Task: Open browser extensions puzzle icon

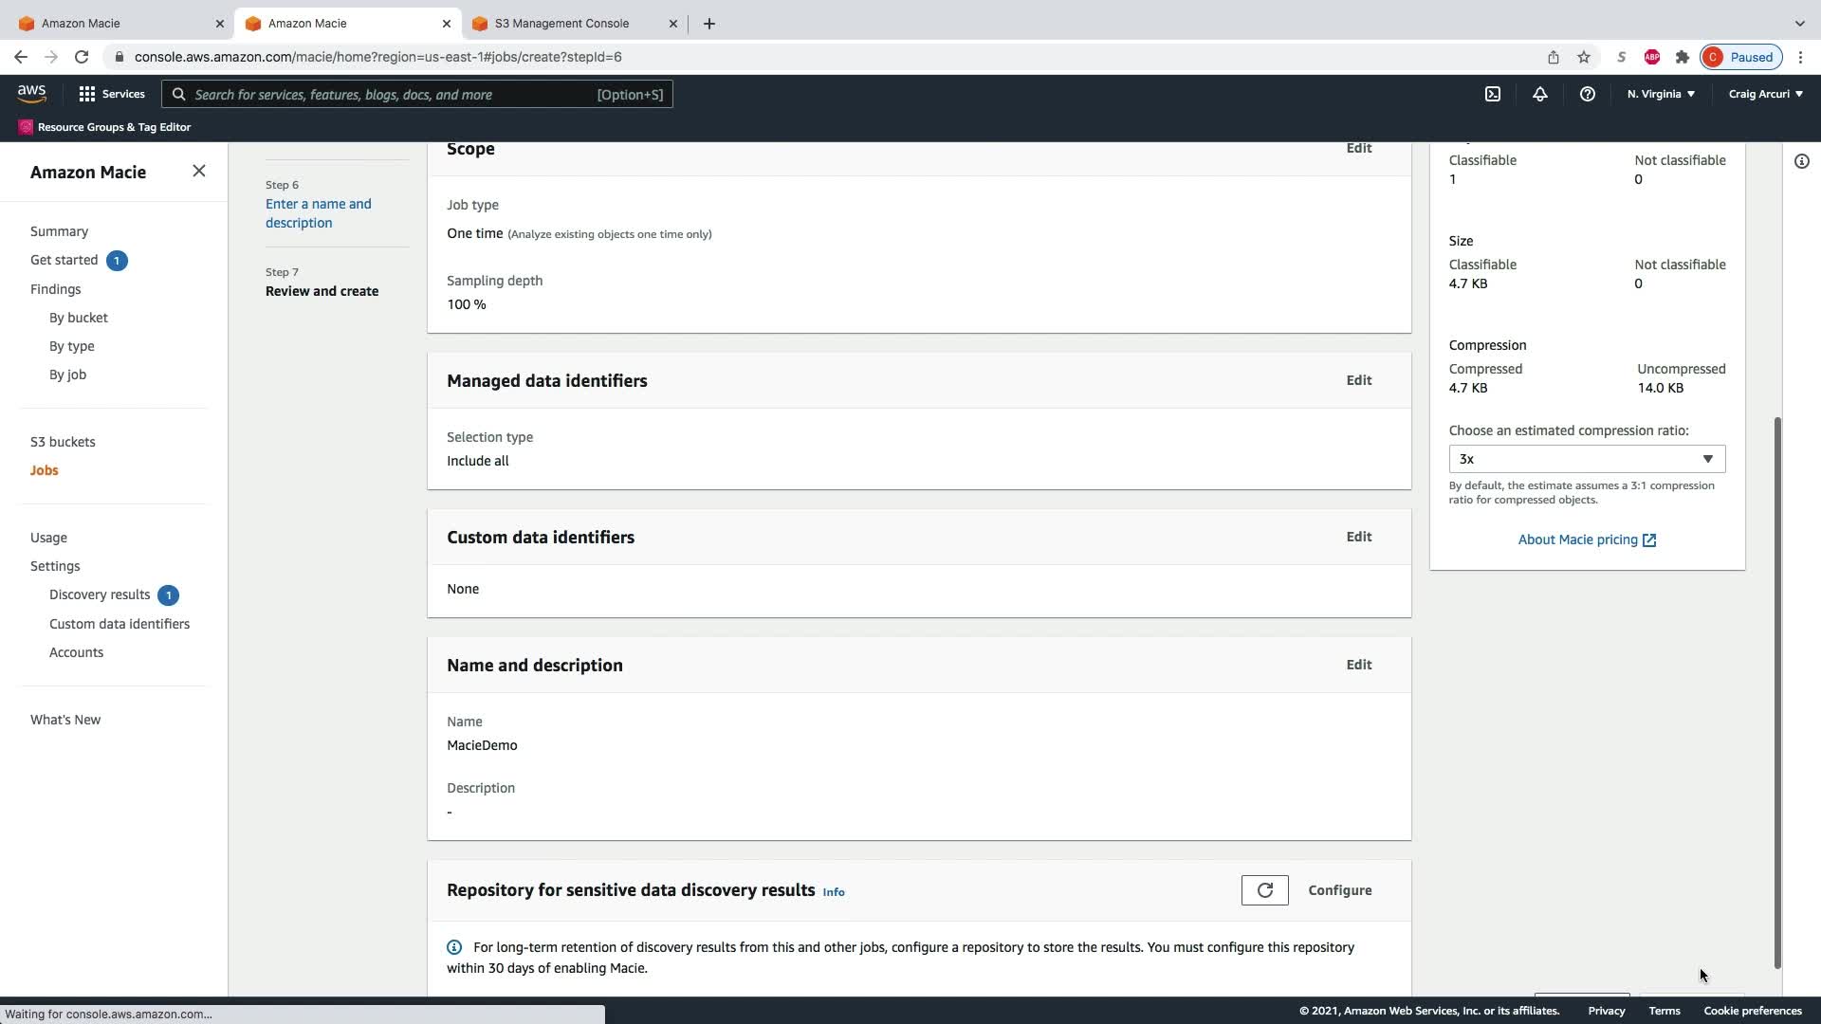Action: point(1682,57)
